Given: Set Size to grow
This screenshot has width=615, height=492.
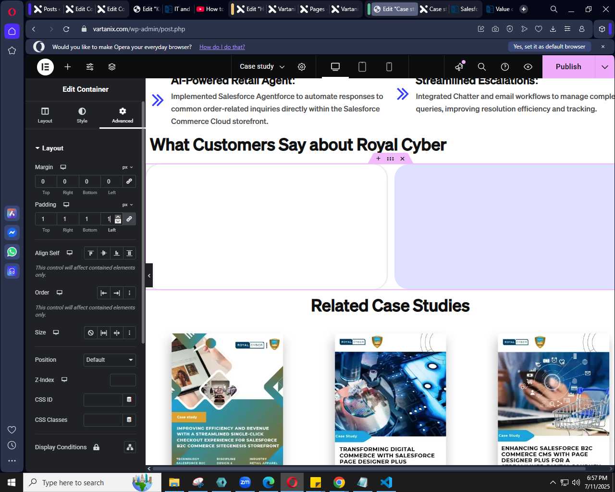Looking at the screenshot, I should tap(104, 332).
